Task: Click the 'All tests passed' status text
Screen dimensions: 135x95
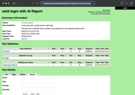Action: pyautogui.click(x=27, y=23)
